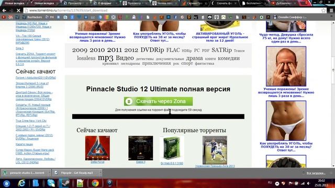Open the RusHackers bookmark
The width and height of the screenshot is (335, 188).
32,17
